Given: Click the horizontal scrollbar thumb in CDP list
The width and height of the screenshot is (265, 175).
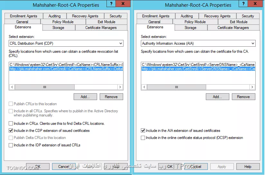Looking at the screenshot, I should [x=45, y=87].
